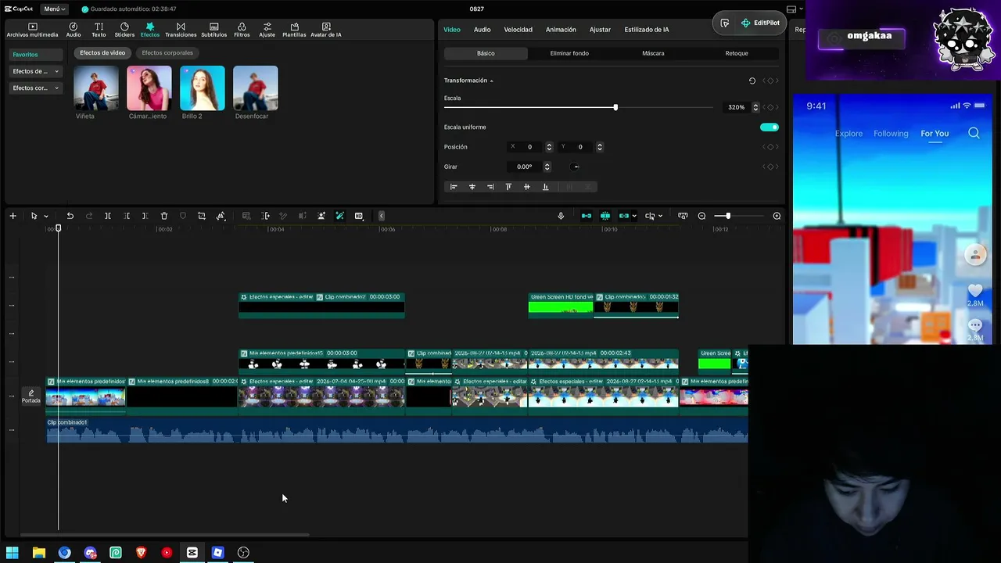Open the Estilizado de IA tab
The width and height of the screenshot is (1001, 563).
click(647, 30)
